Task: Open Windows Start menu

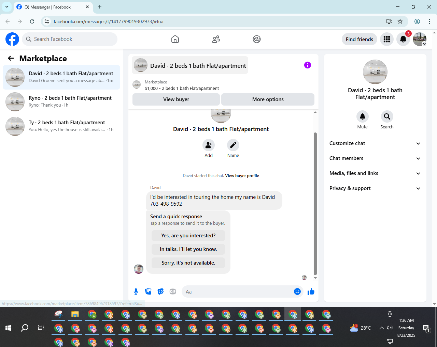Action: coord(8,328)
